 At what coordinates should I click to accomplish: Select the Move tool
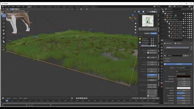click(4, 23)
